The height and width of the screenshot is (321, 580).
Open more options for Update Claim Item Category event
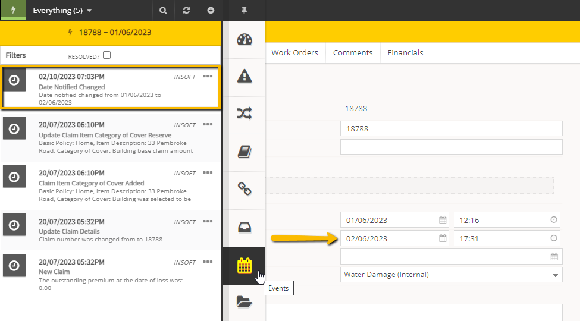point(208,124)
